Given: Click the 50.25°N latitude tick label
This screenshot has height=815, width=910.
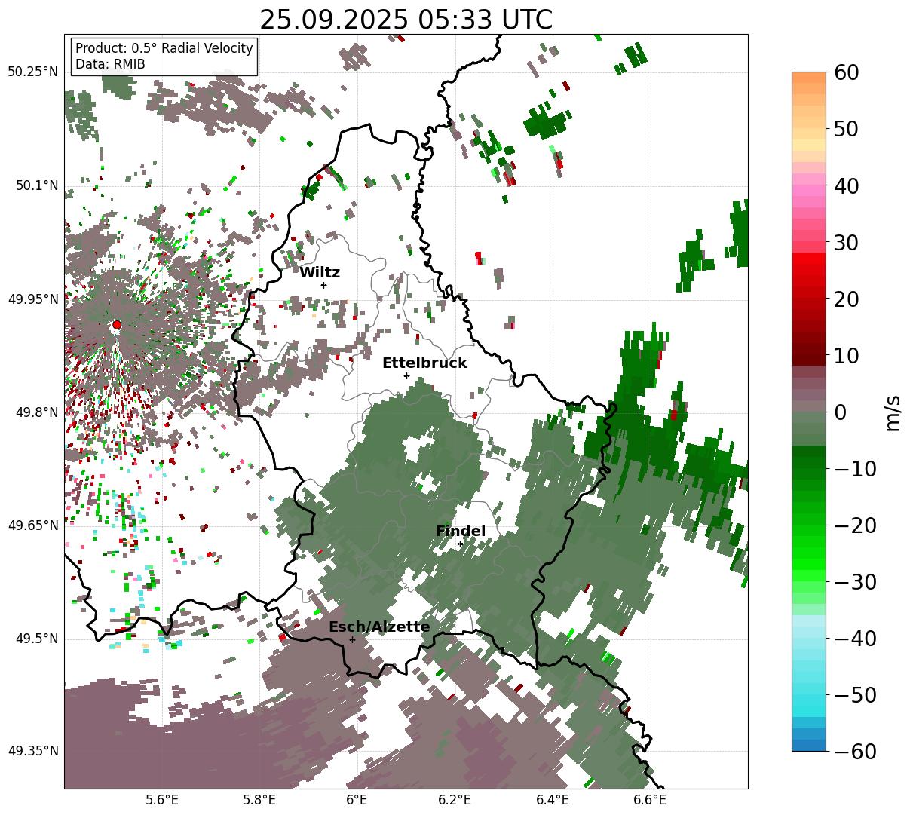Looking at the screenshot, I should [x=32, y=72].
